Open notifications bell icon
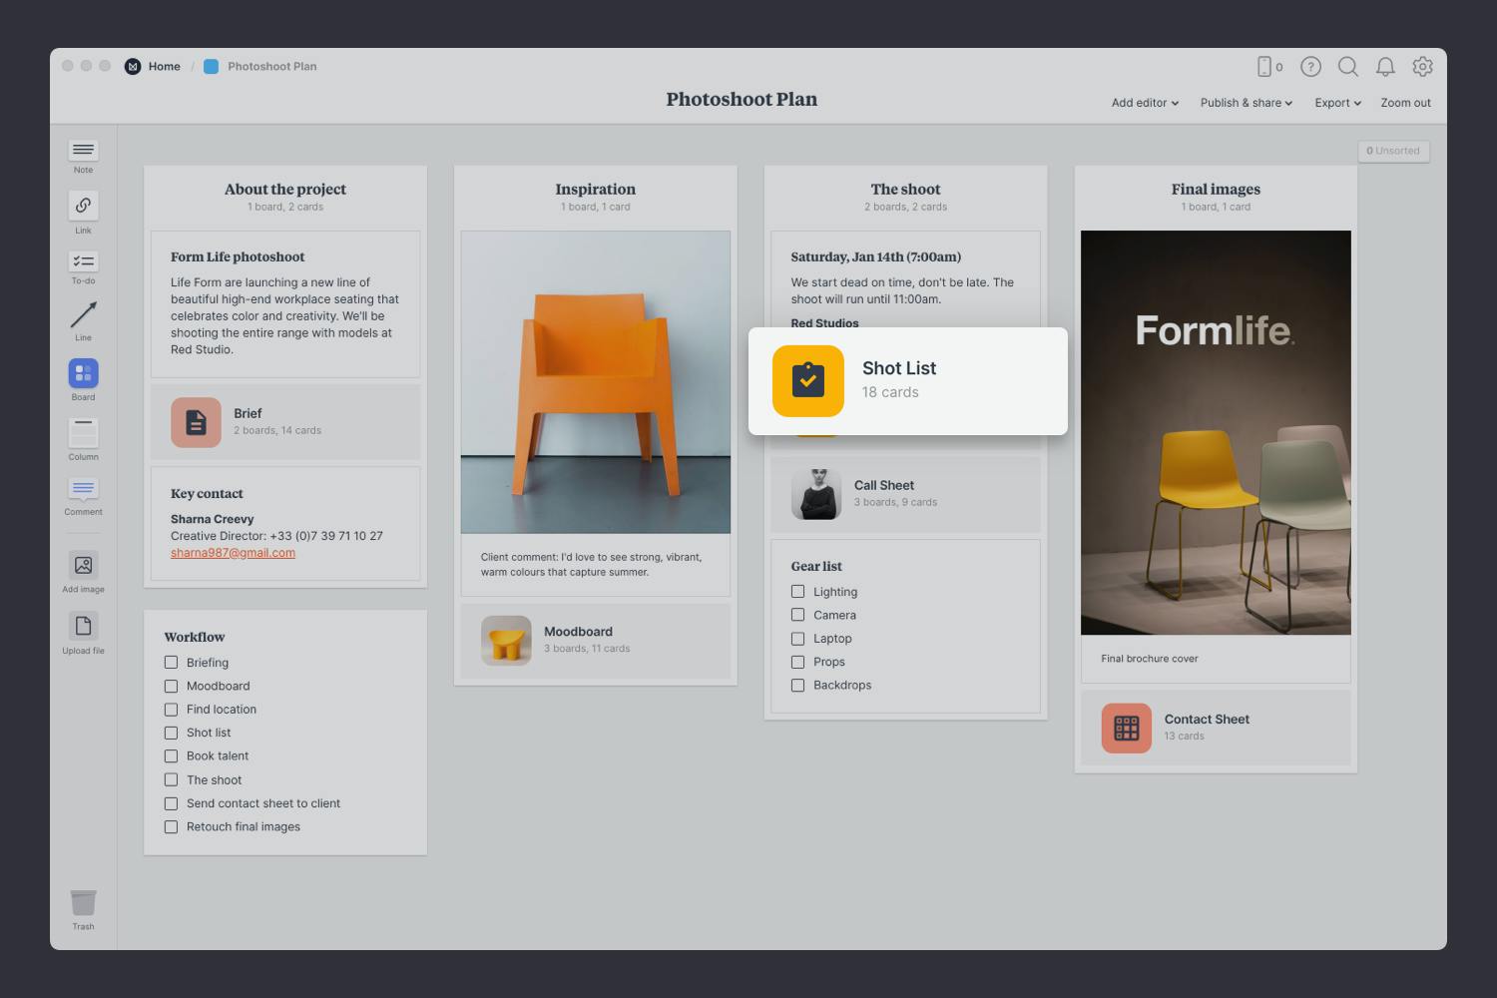Viewport: 1497px width, 998px height. coord(1385,67)
